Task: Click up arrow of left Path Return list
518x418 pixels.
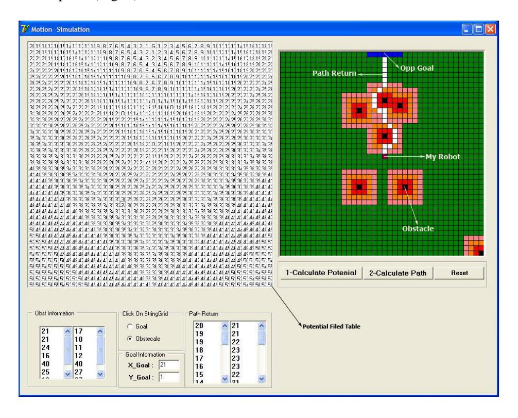Action: coord(225,326)
